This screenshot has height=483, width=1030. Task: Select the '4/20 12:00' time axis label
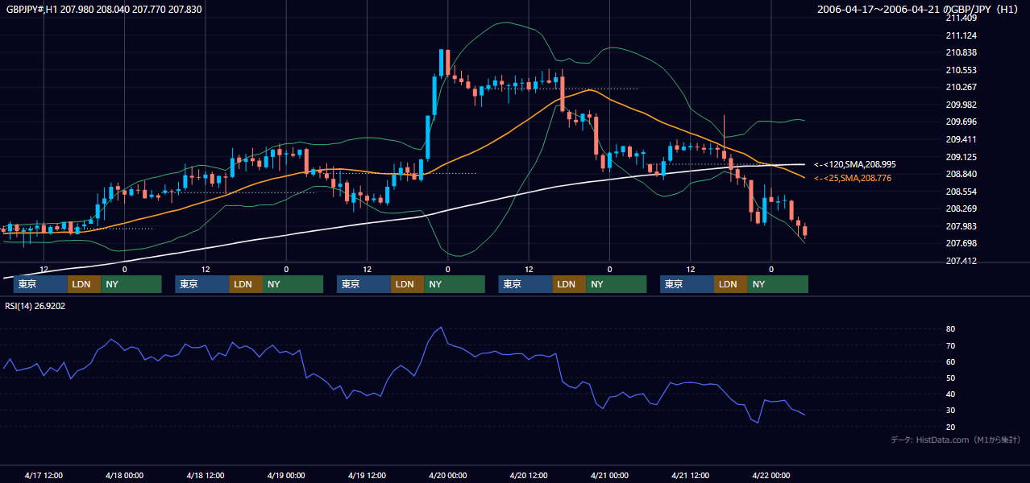529,475
